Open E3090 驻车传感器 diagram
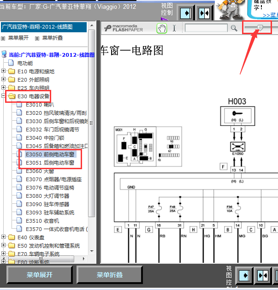 coord(47,204)
